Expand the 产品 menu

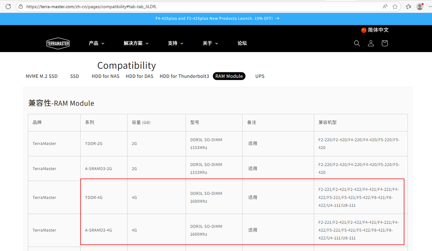click(x=97, y=43)
